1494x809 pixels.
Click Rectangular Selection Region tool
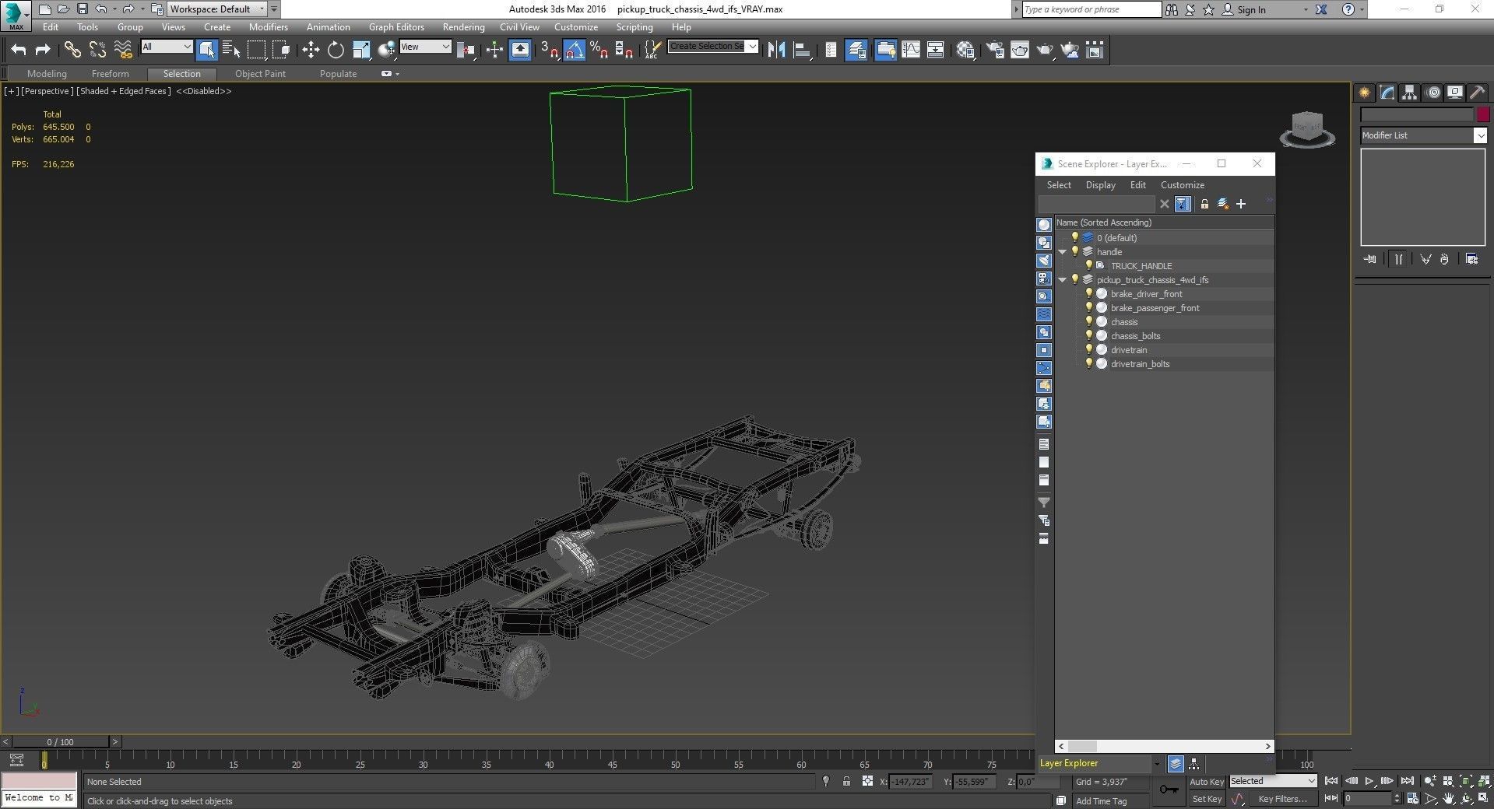(x=256, y=50)
